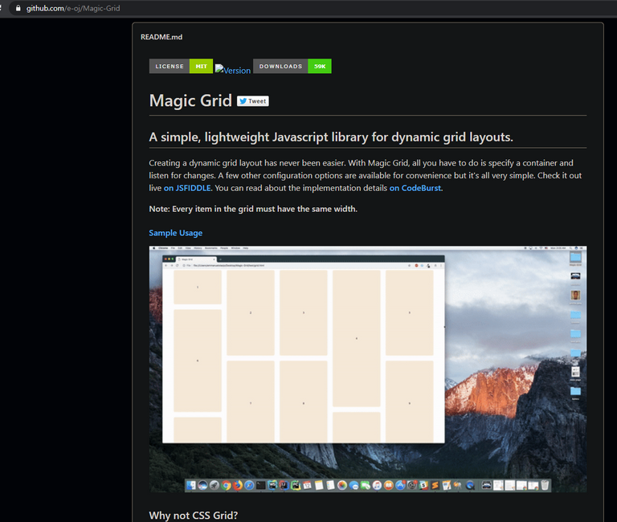This screenshot has width=617, height=522.
Task: Open the sample usage screenshot image
Action: (367, 369)
